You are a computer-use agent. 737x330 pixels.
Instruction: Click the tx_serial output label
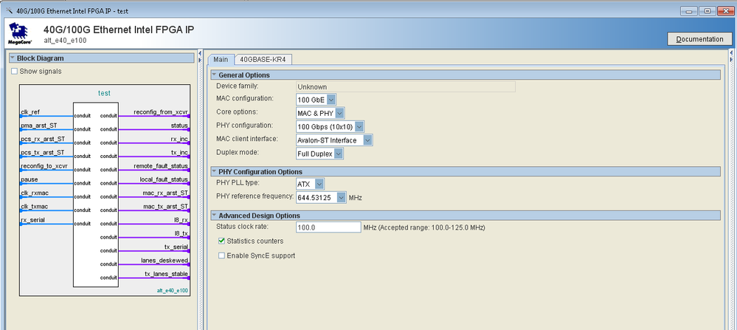176,247
